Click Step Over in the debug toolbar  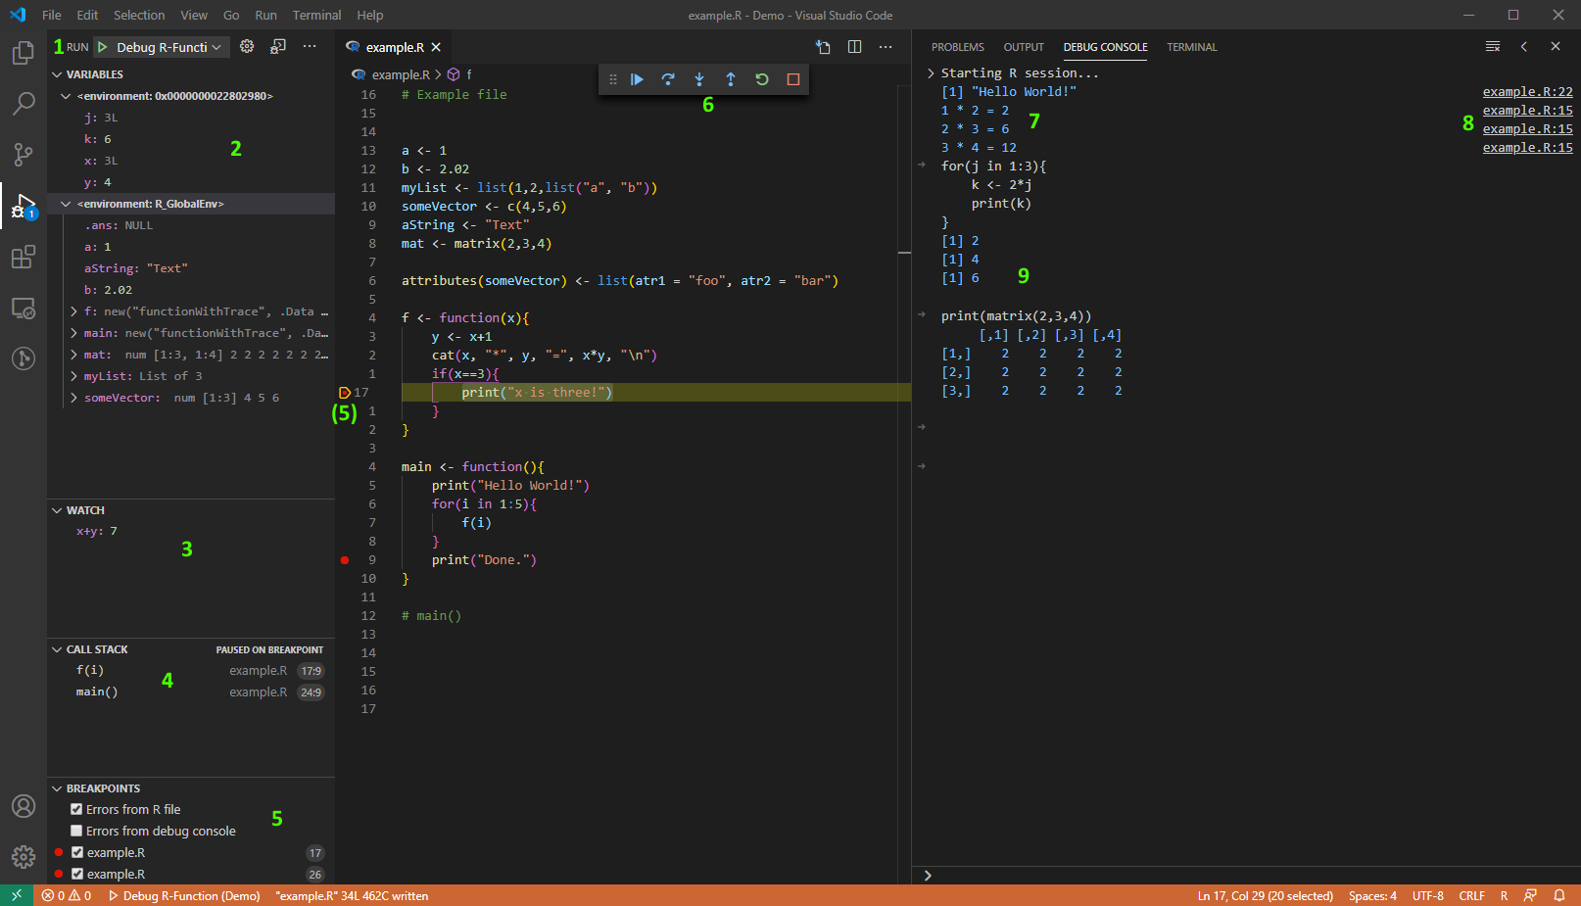pos(668,79)
